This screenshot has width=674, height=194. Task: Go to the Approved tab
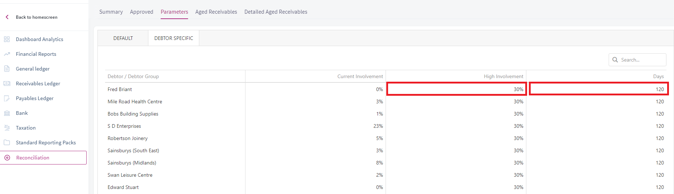tap(142, 12)
